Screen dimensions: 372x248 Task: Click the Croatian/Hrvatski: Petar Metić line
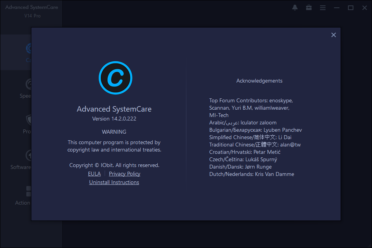pos(245,152)
